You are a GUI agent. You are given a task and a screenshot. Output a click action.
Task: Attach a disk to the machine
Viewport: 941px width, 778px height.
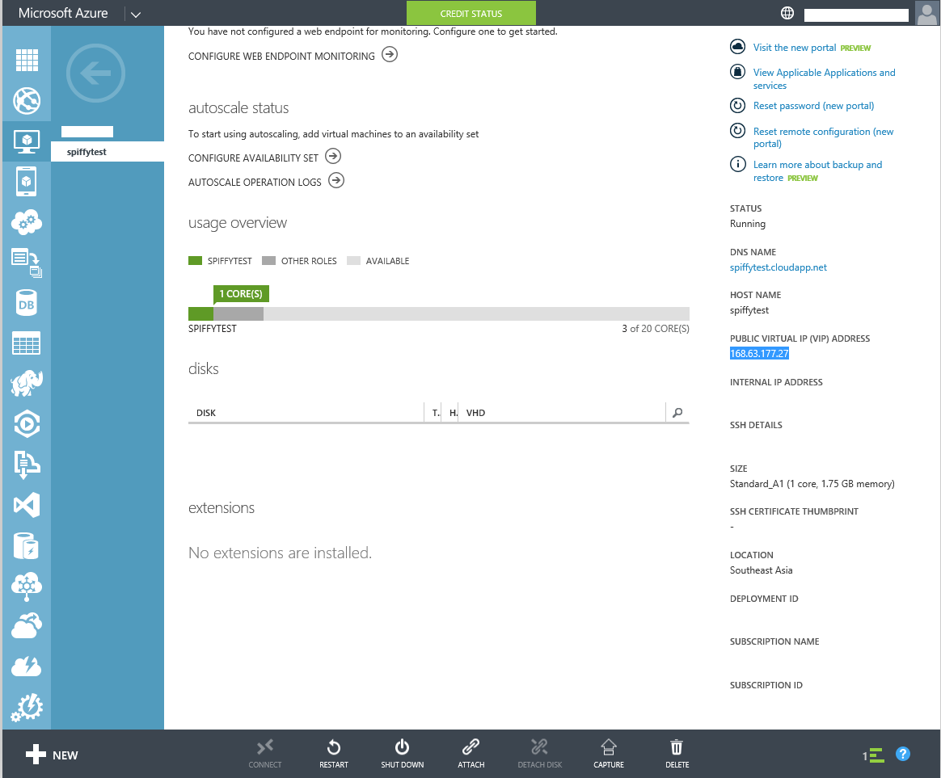click(x=471, y=754)
